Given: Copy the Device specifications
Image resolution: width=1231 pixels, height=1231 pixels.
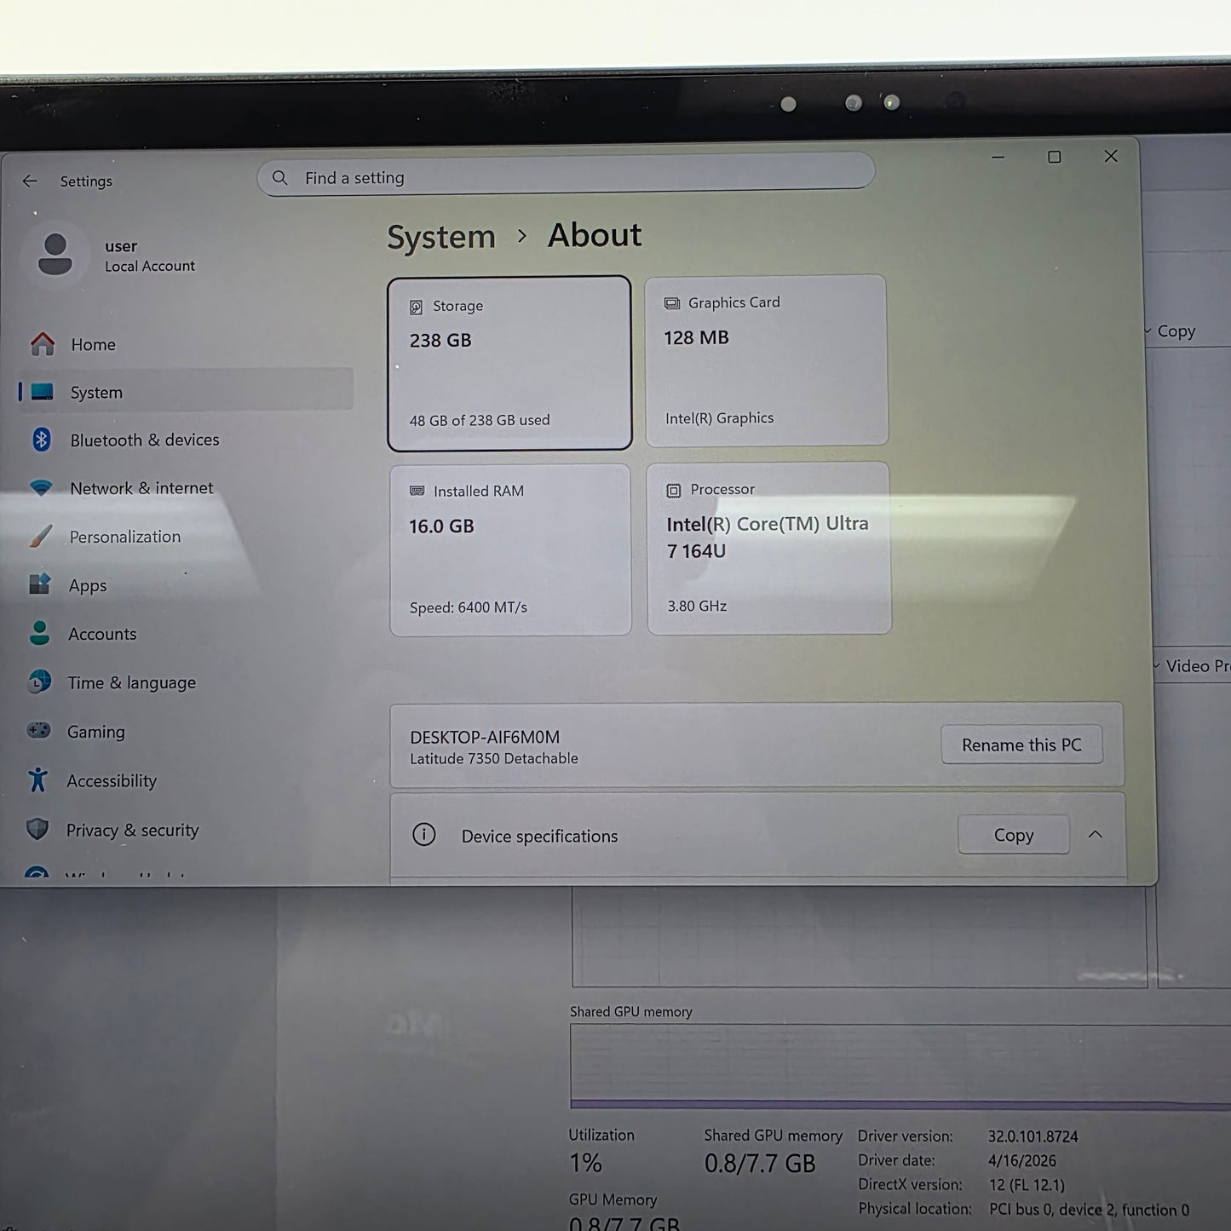Looking at the screenshot, I should tap(1013, 835).
